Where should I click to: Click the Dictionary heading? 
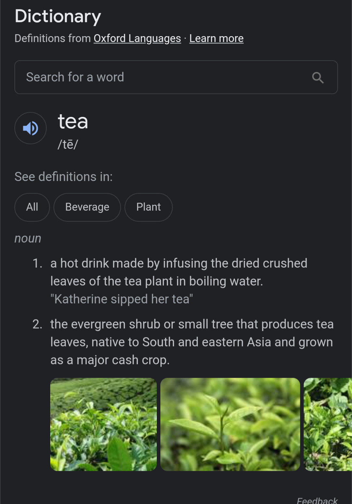[58, 16]
